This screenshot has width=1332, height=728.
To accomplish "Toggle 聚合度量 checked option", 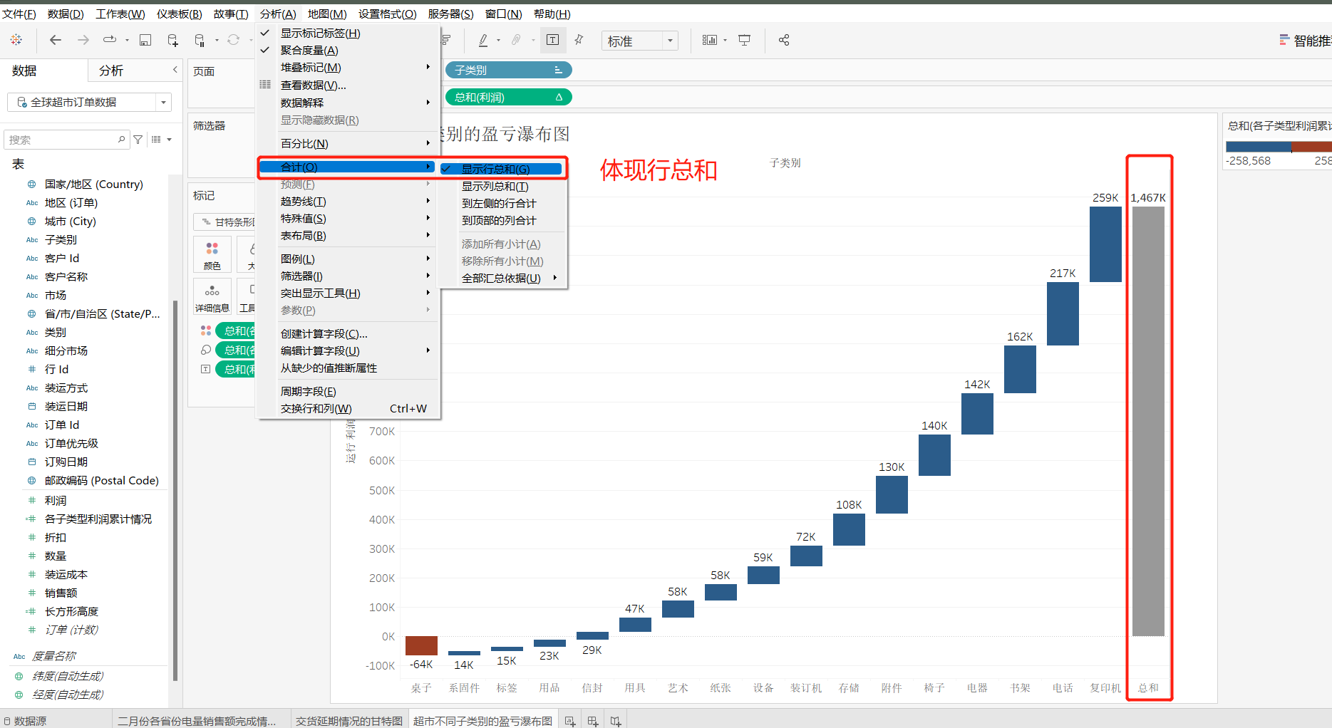I will coord(309,50).
